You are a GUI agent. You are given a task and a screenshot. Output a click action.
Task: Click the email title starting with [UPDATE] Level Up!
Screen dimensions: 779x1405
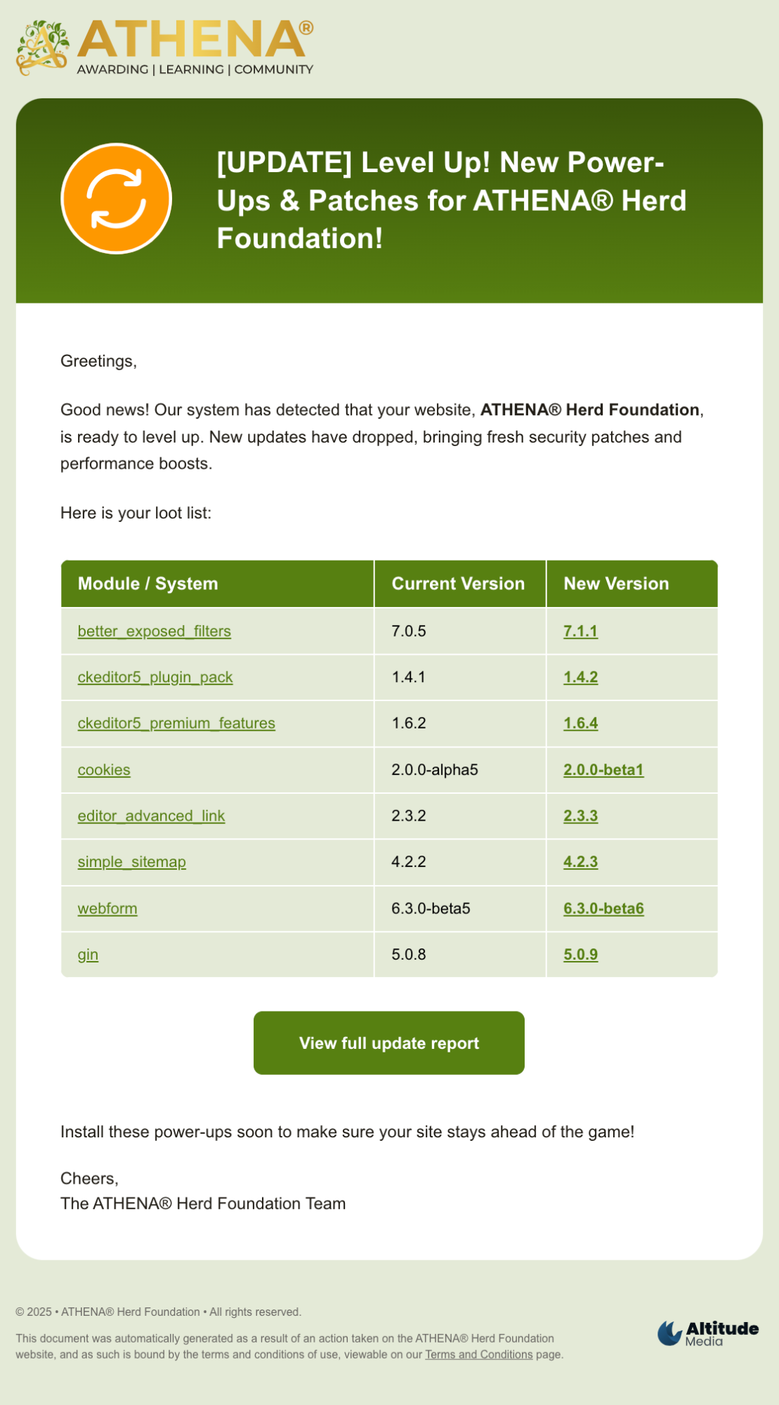[452, 200]
